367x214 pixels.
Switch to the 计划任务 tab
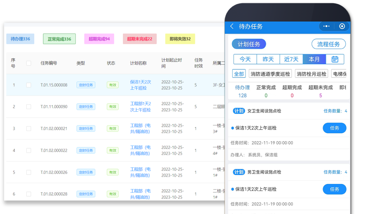(249, 44)
